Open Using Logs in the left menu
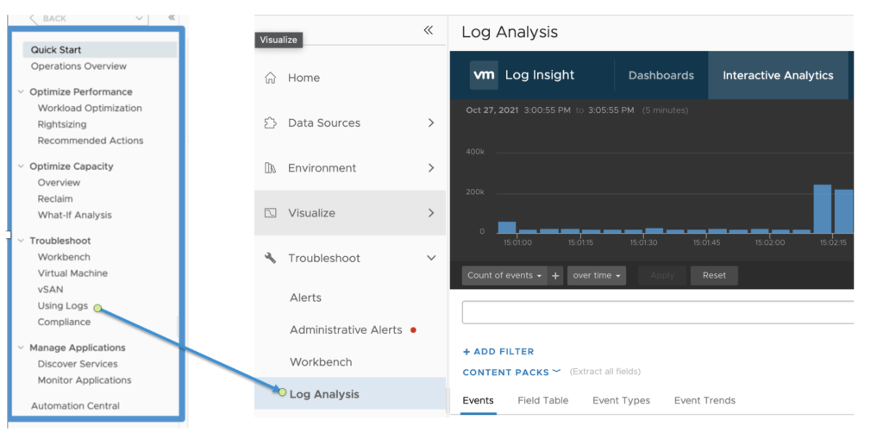The image size is (883, 445). (x=63, y=306)
